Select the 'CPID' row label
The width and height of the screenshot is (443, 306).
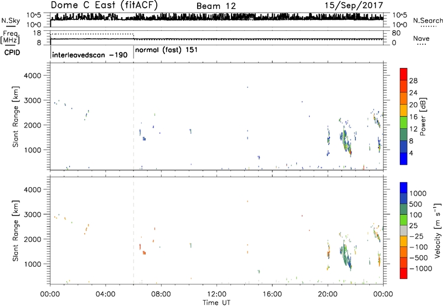[12, 52]
